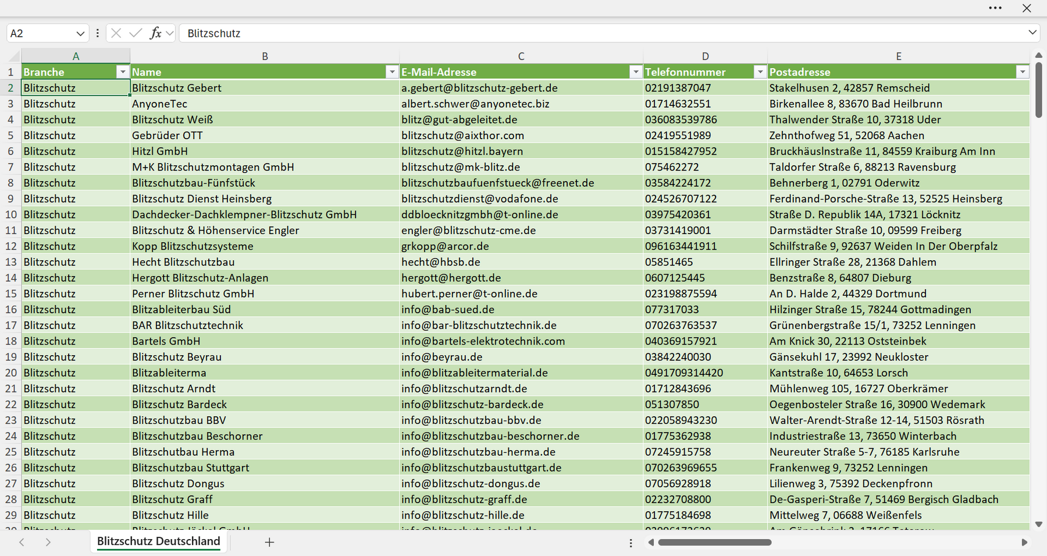Image resolution: width=1047 pixels, height=556 pixels.
Task: Open the Name Box dropdown arrow
Action: [x=80, y=34]
